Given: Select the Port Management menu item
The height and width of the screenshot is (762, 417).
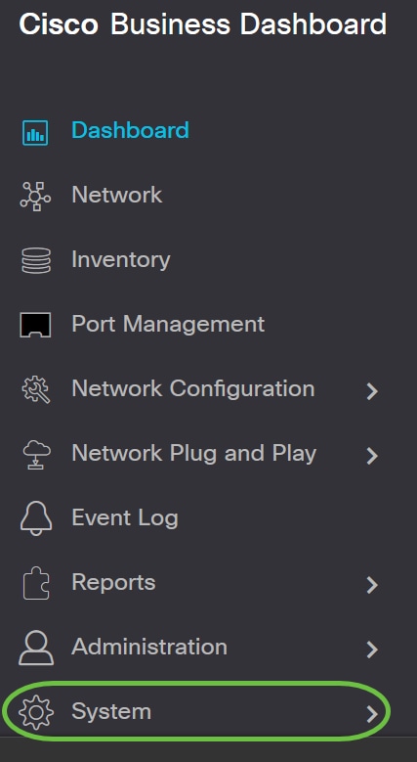Looking at the screenshot, I should 168,324.
